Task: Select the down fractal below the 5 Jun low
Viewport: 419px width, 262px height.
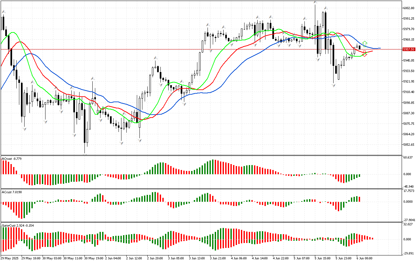Action: point(334,85)
